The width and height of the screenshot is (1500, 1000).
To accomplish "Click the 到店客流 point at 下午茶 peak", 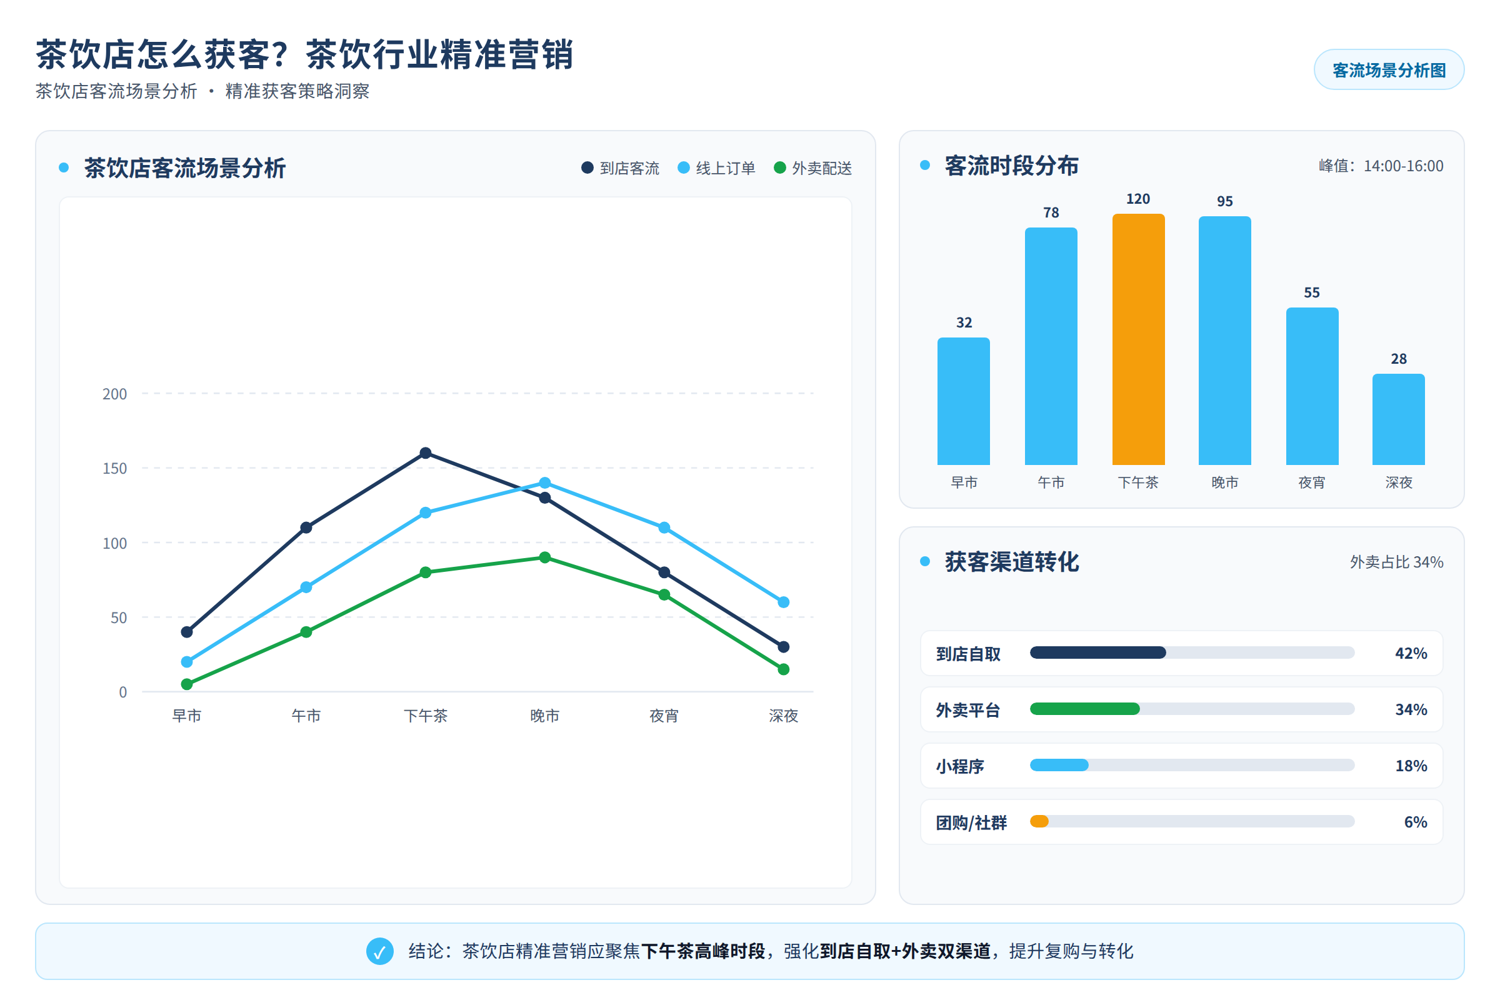I will [x=426, y=452].
